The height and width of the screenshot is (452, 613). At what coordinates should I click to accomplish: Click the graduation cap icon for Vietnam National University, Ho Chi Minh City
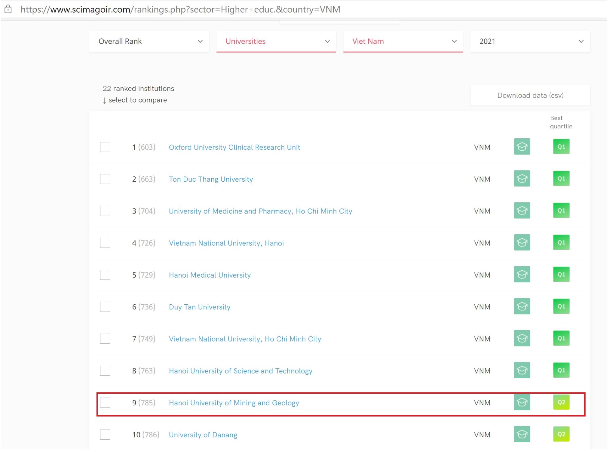522,338
